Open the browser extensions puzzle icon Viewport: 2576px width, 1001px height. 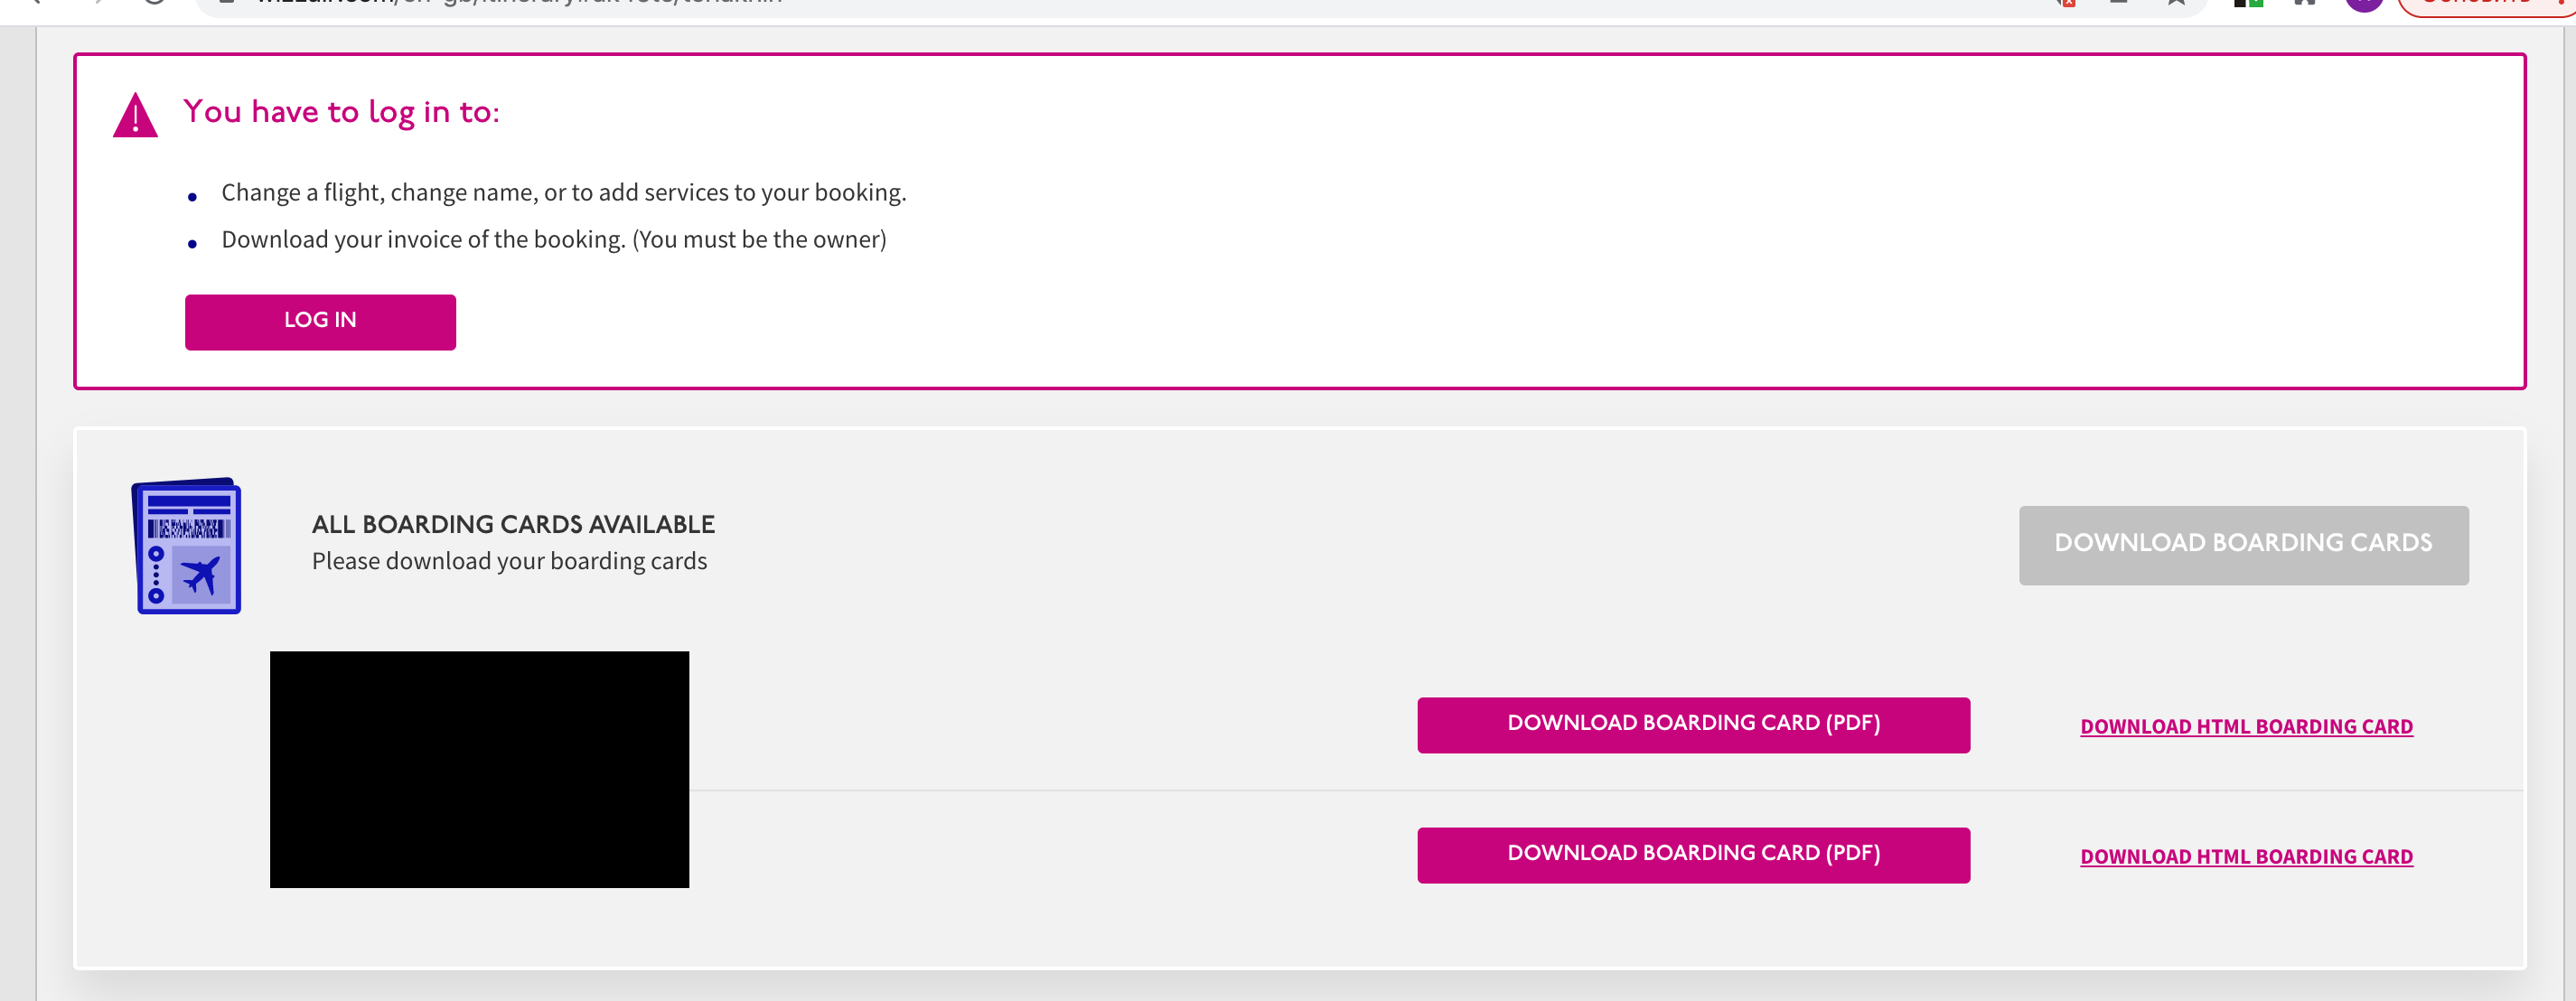click(x=2304, y=3)
